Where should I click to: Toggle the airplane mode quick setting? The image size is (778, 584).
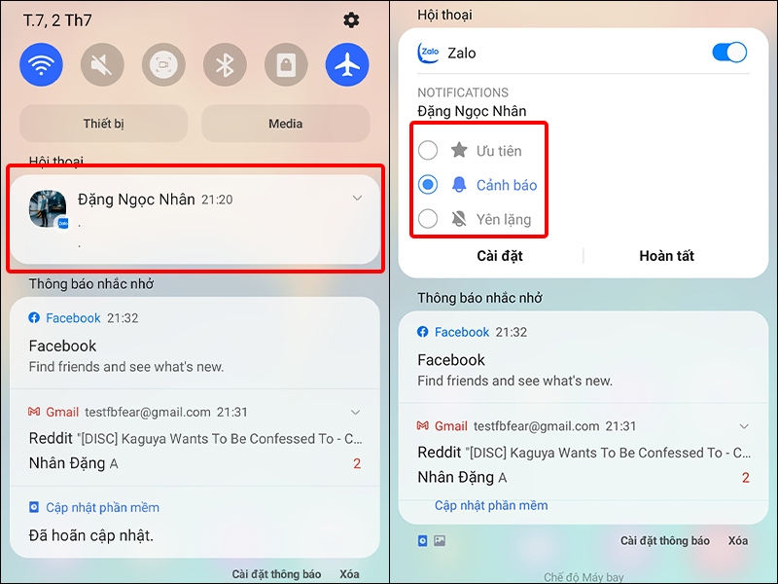point(347,64)
